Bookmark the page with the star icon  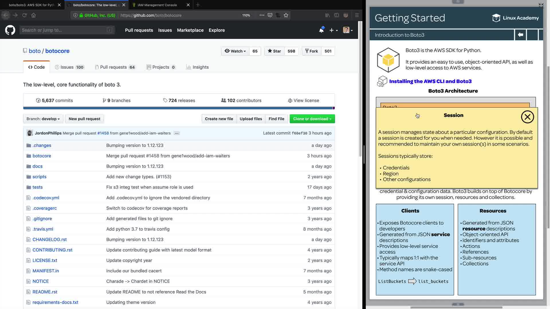pos(286,15)
